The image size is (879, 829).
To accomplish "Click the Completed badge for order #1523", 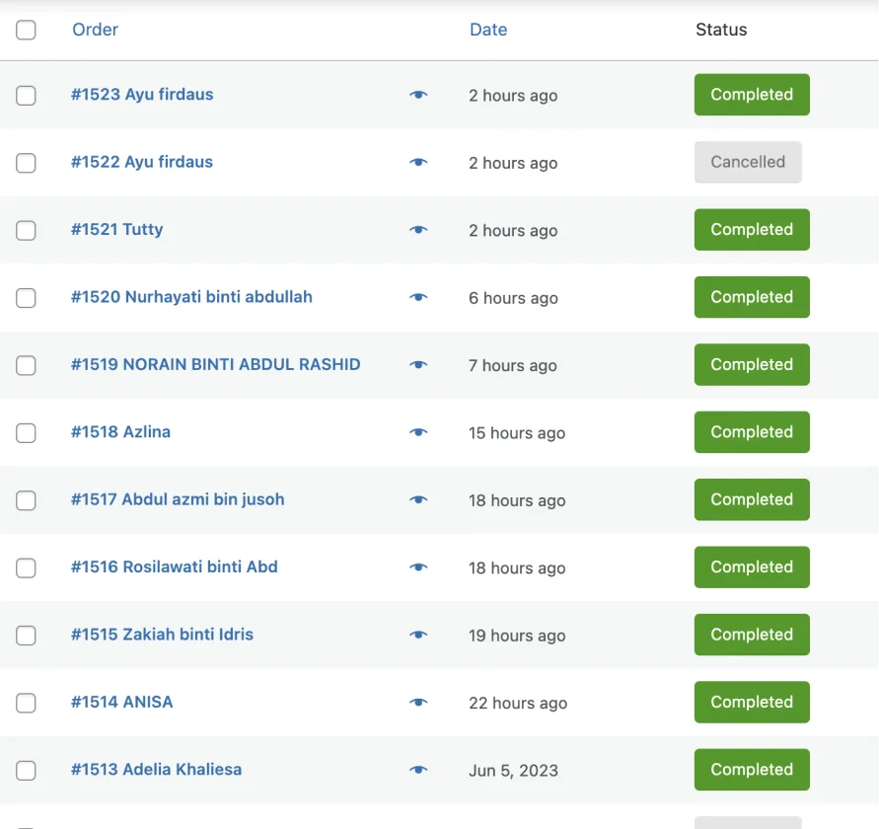I will click(752, 94).
